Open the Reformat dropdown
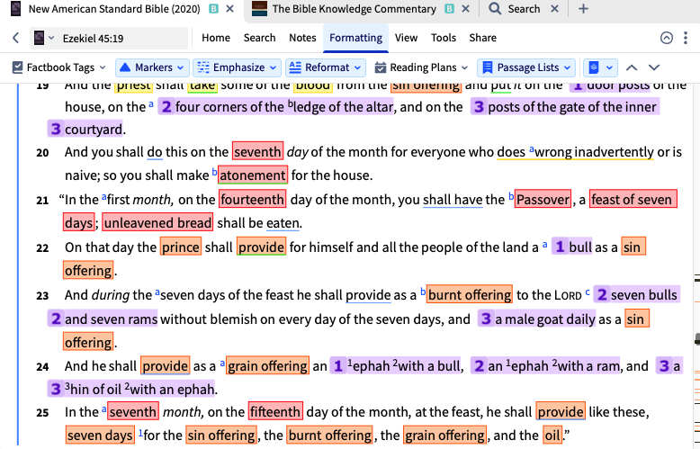 326,67
